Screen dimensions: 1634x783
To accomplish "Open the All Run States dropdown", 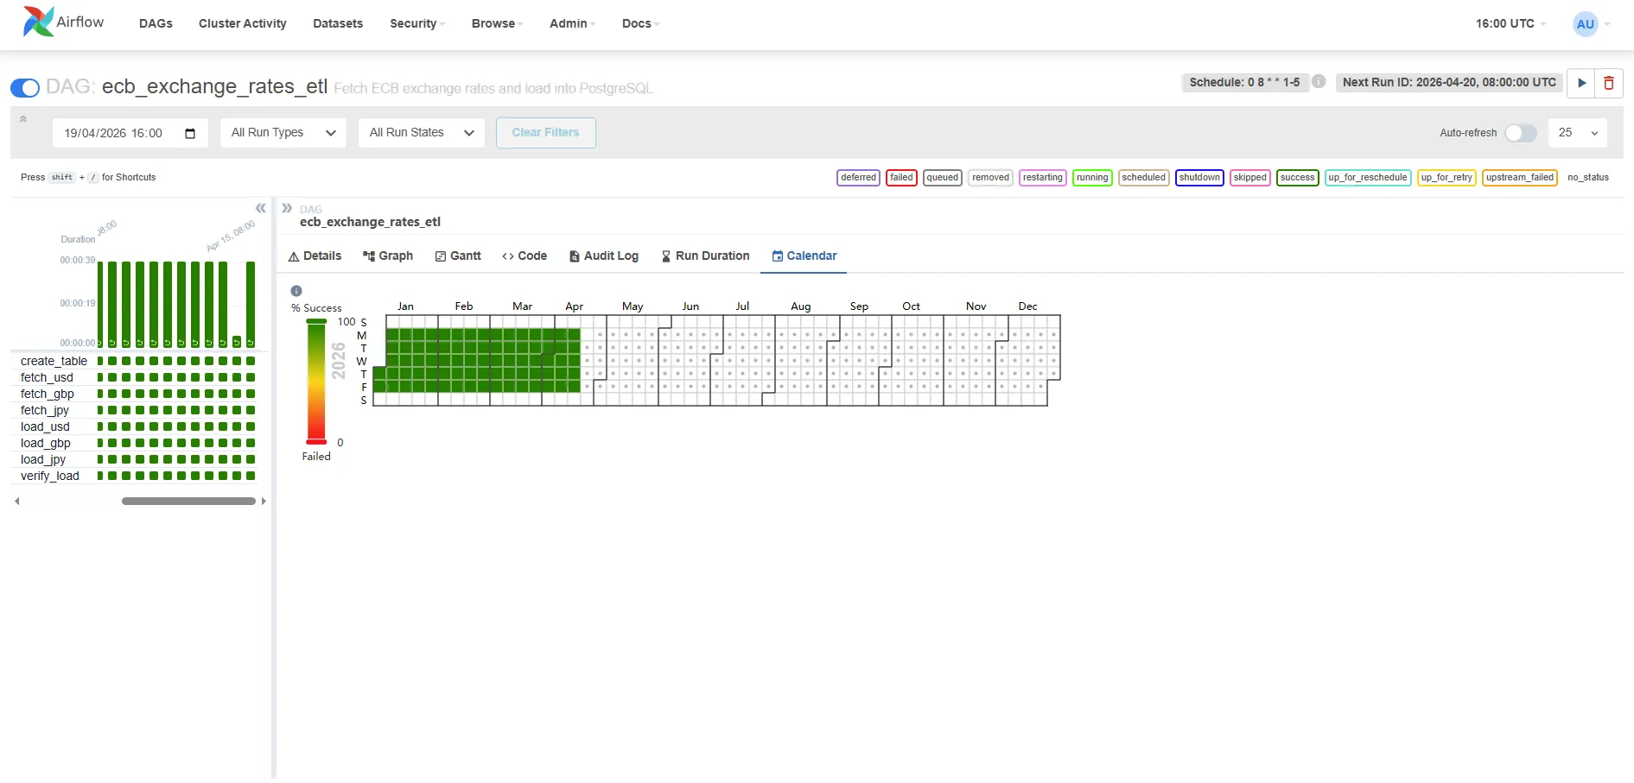I will (421, 133).
